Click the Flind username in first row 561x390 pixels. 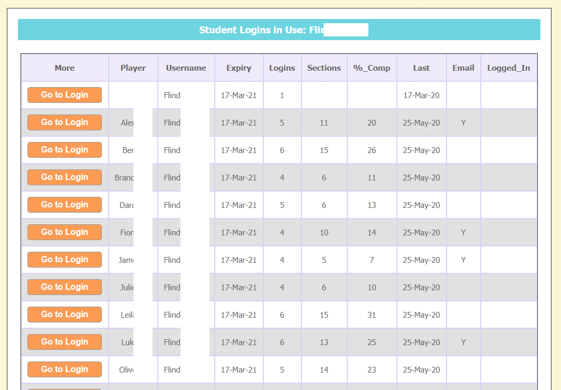click(172, 95)
